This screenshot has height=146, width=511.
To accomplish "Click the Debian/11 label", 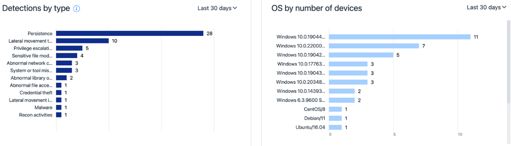I will point(315,118).
